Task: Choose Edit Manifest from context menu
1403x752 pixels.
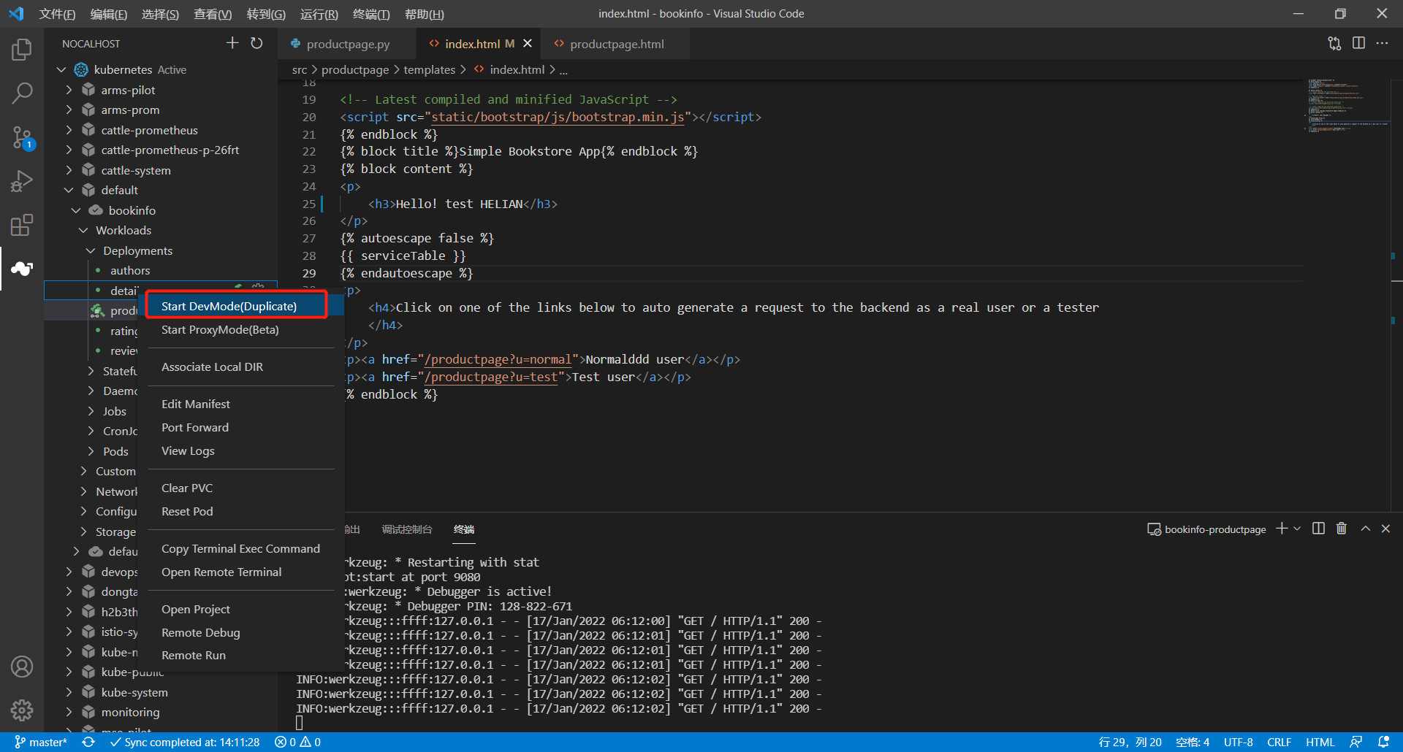Action: coord(241,404)
